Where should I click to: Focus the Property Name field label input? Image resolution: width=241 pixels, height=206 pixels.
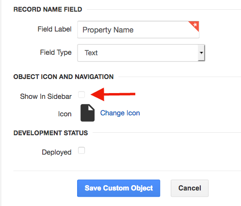point(138,30)
